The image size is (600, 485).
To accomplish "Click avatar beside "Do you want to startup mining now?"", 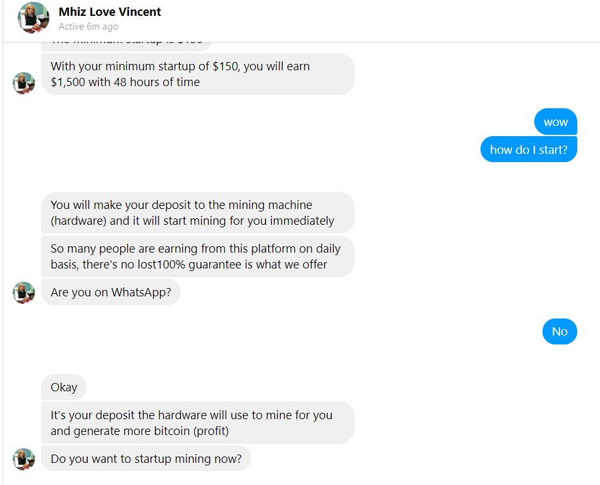I will point(24,459).
